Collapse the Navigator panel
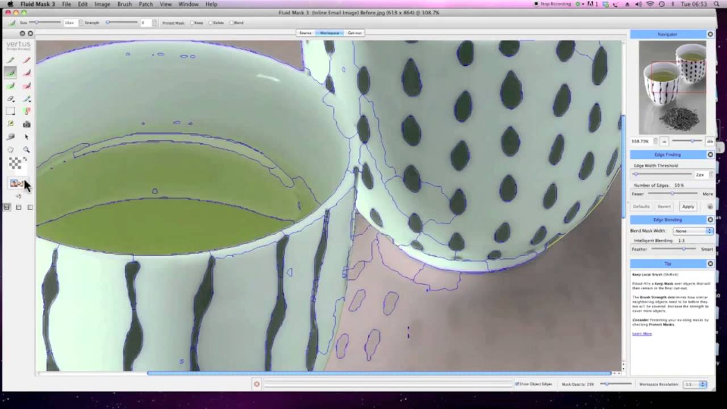This screenshot has height=409, width=727. 710,34
